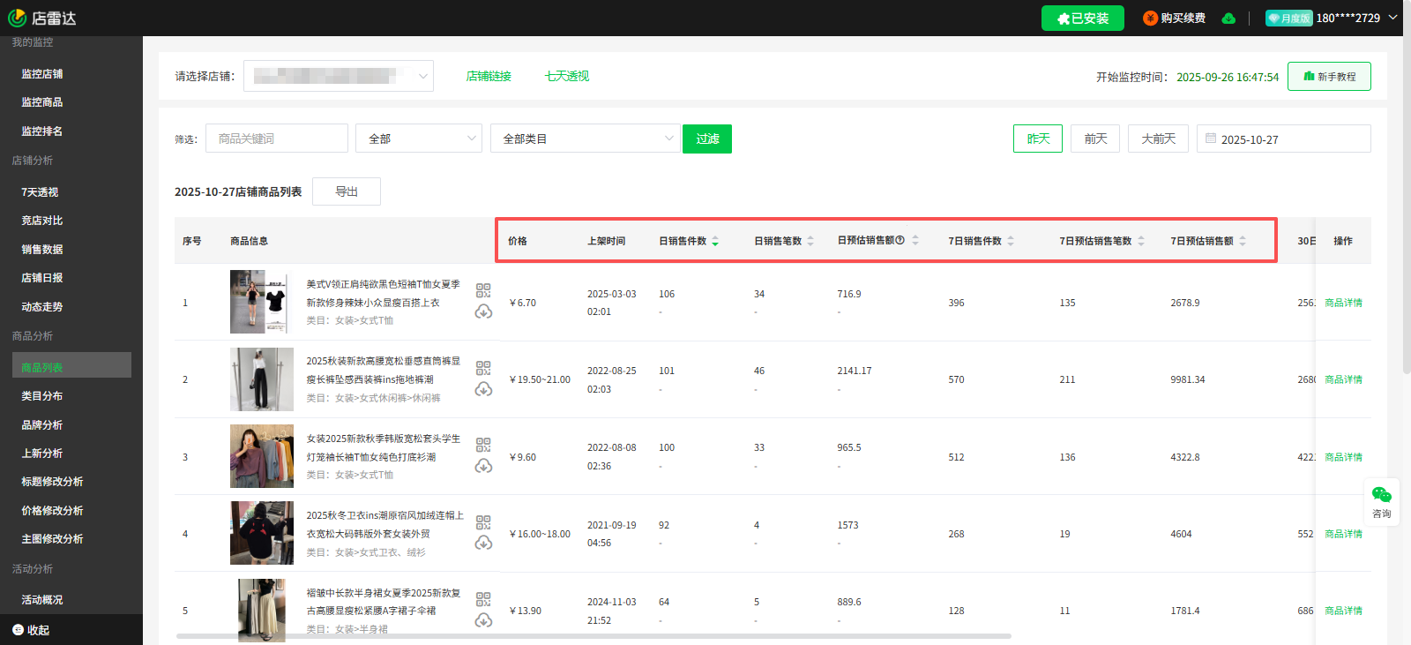Sort by 7日预估销售额 column
The image size is (1411, 645).
coord(1243,241)
